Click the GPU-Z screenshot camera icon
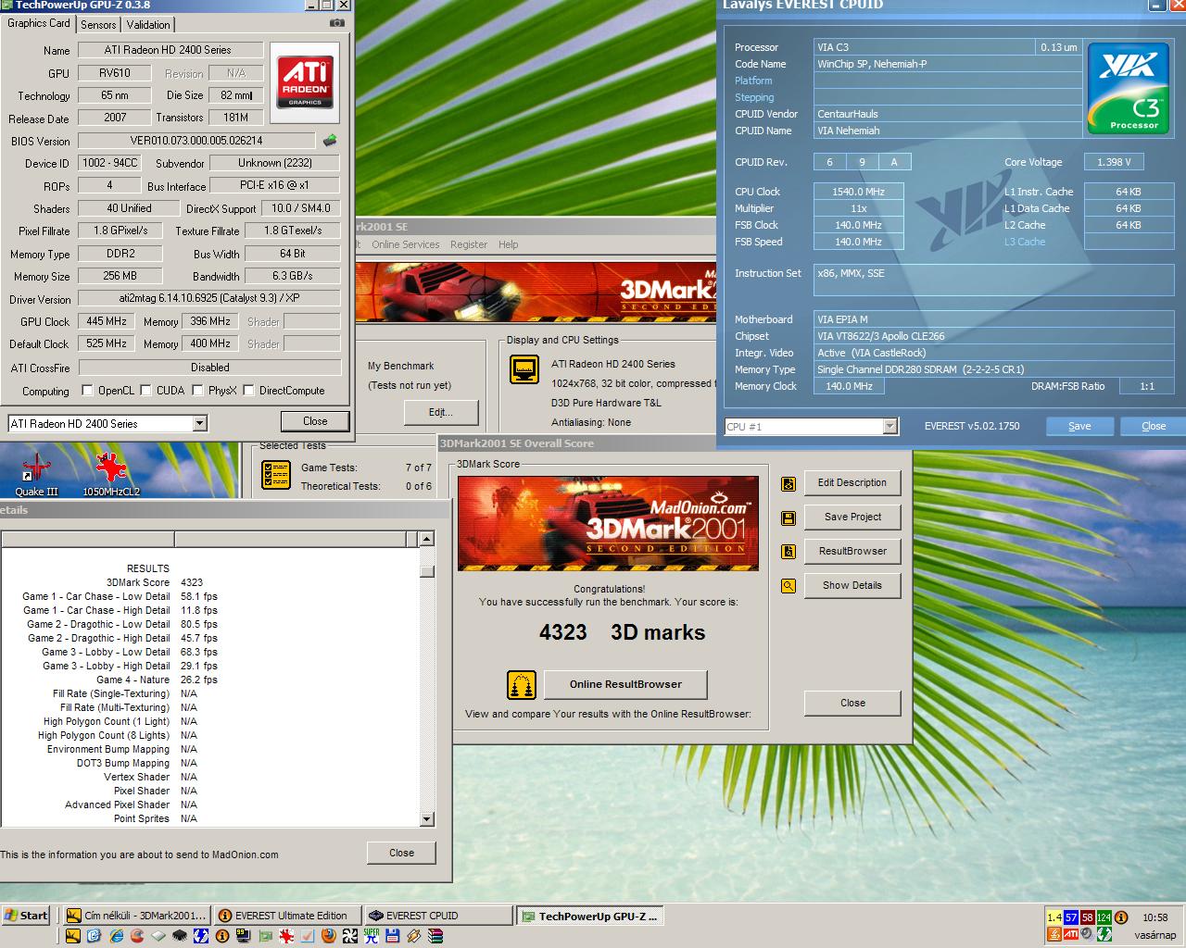This screenshot has height=948, width=1186. pyautogui.click(x=337, y=23)
